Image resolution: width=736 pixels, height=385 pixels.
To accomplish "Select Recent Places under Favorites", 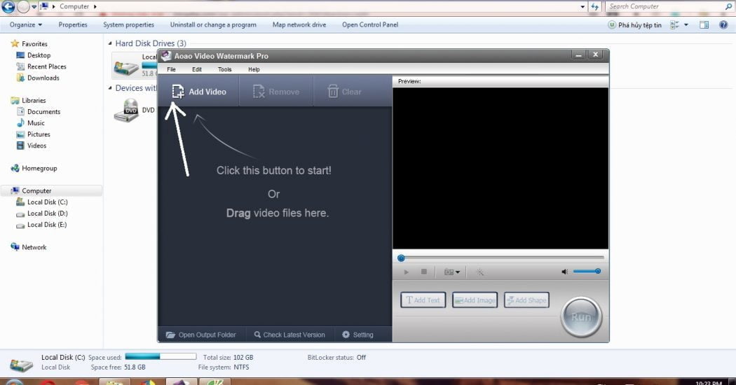I will click(46, 66).
